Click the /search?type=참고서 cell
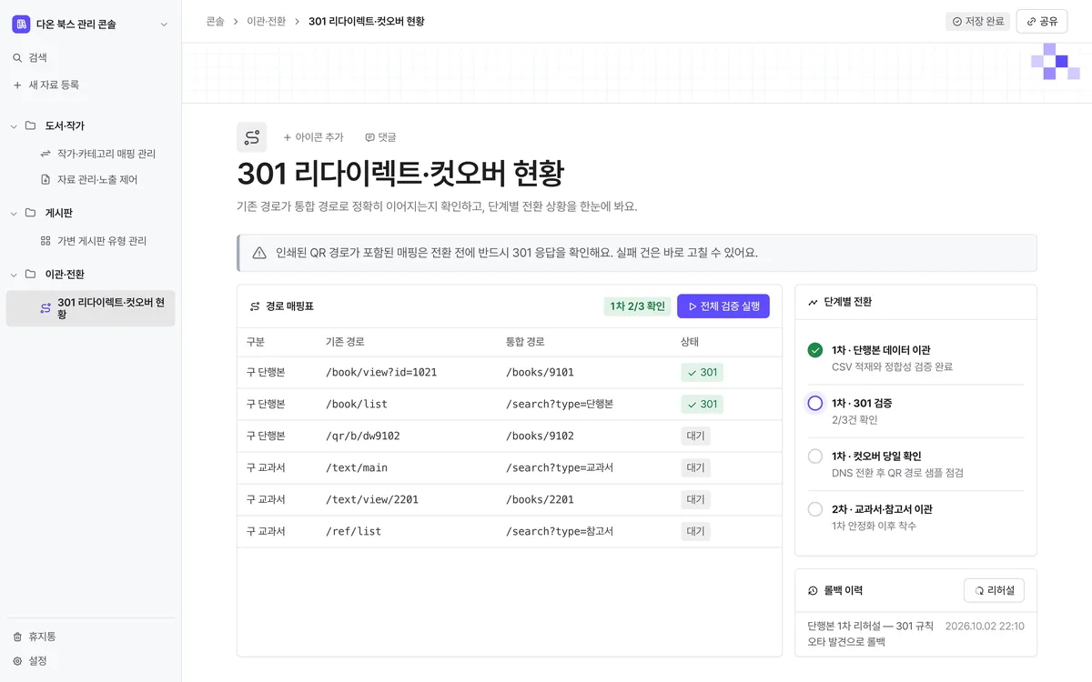Screen dimensions: 1092x682 point(560,531)
